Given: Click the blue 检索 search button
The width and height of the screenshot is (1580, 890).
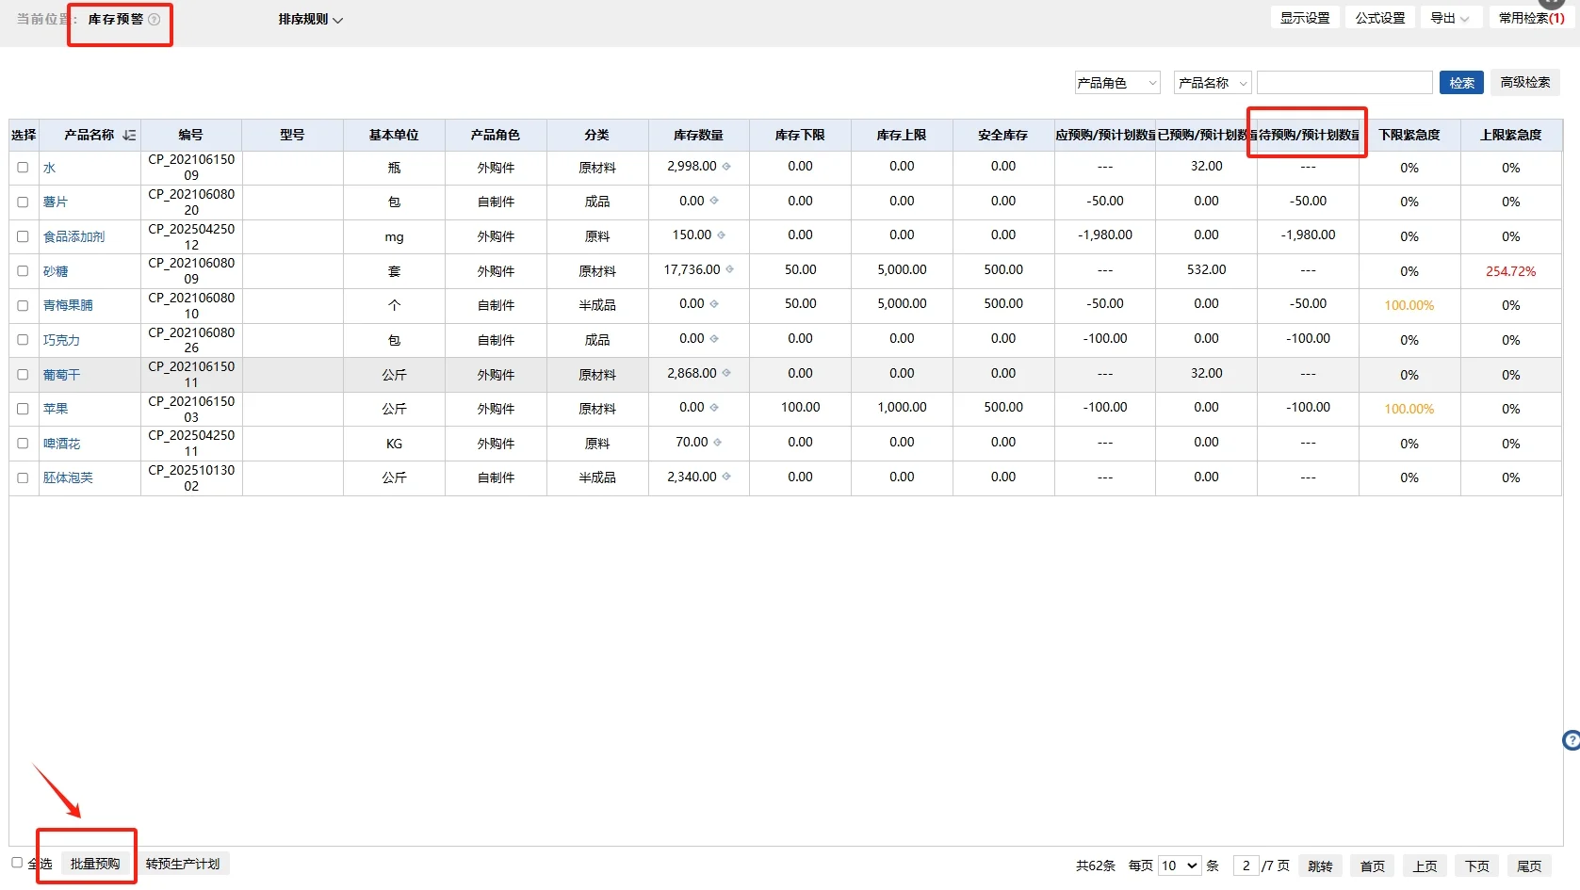Looking at the screenshot, I should click(1461, 83).
